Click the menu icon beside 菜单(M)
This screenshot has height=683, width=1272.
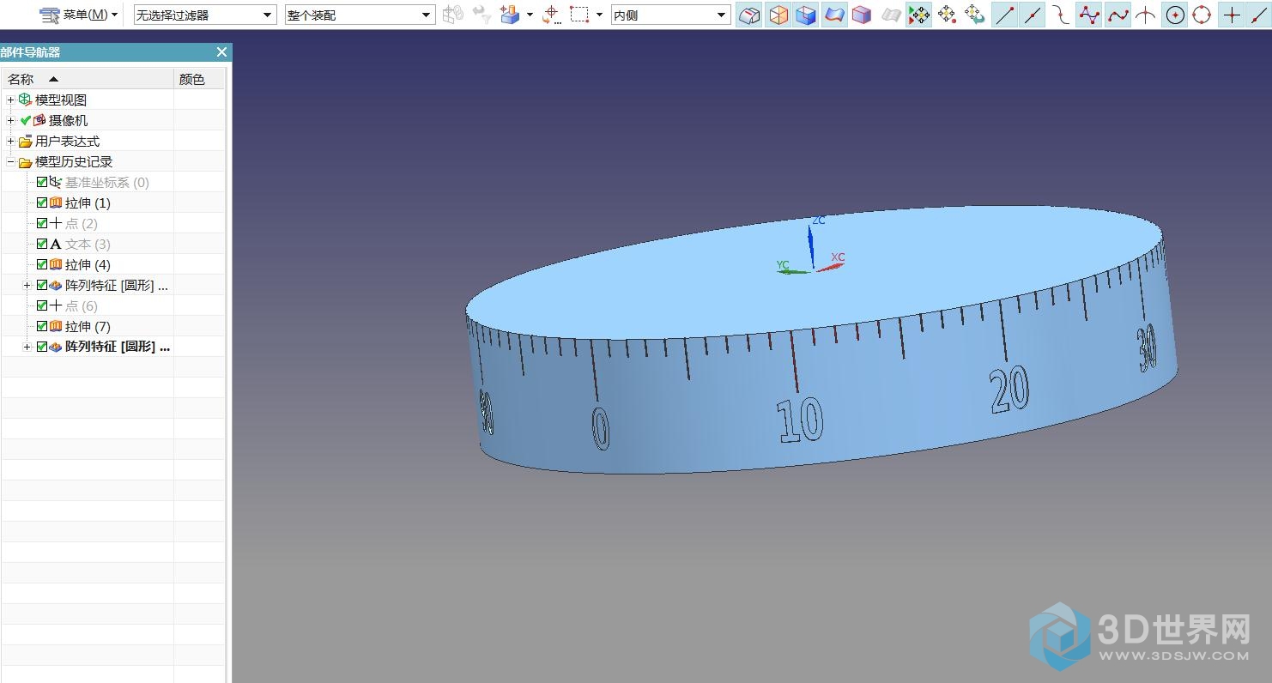click(50, 15)
